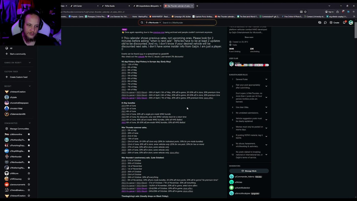Screen dimensions: 357x201
Task: Open r/LoveAndDeepspace community icon
Action: (7, 103)
